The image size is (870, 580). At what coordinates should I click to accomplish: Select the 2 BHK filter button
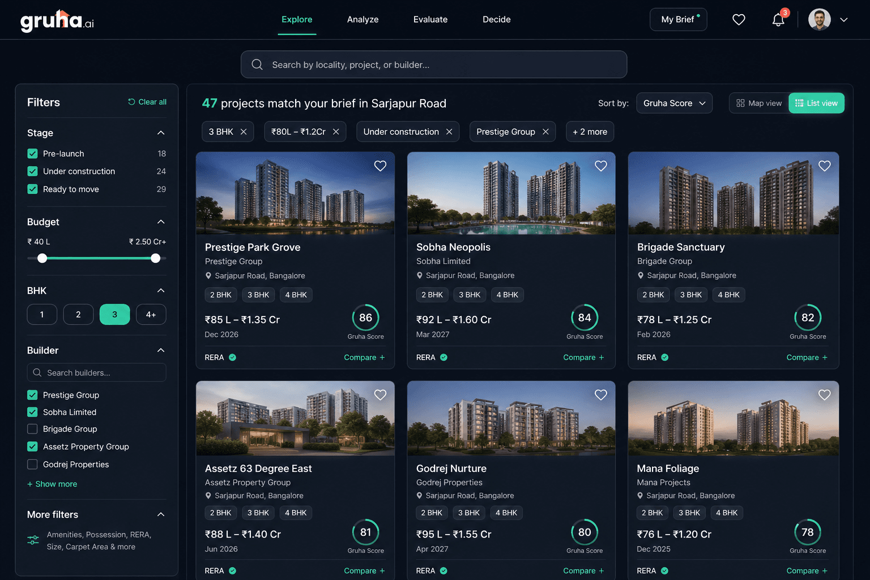78,314
